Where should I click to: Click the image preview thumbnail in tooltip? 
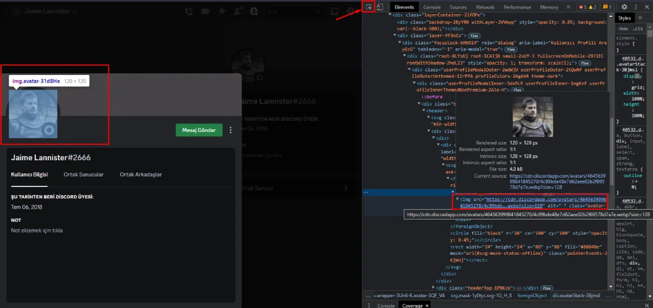click(533, 117)
